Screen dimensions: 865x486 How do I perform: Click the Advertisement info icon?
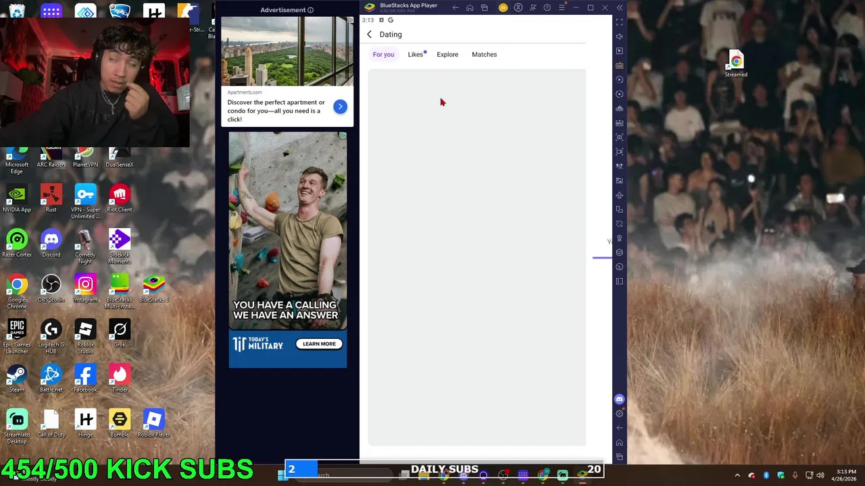(x=310, y=10)
